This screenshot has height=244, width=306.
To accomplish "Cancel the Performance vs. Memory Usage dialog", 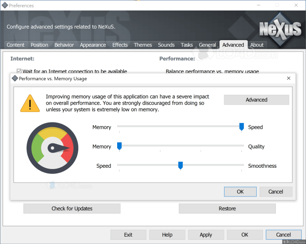I will (x=276, y=192).
